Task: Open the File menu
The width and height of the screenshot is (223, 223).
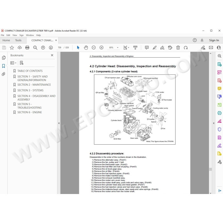Action: 3,35
